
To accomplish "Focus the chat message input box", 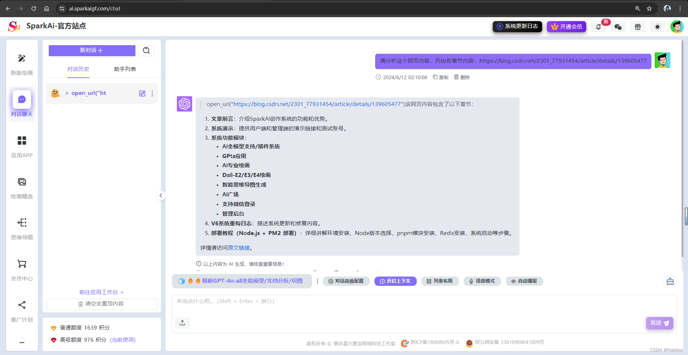I will [424, 314].
